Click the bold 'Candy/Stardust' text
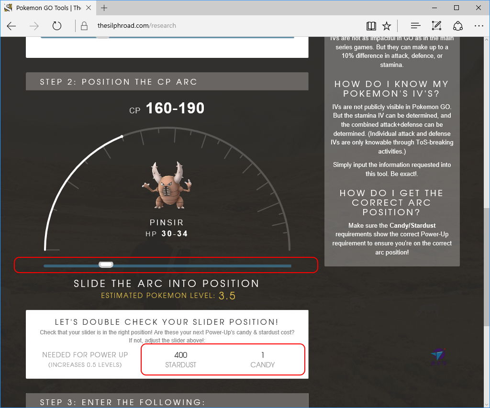This screenshot has width=490, height=408. pyautogui.click(x=412, y=226)
